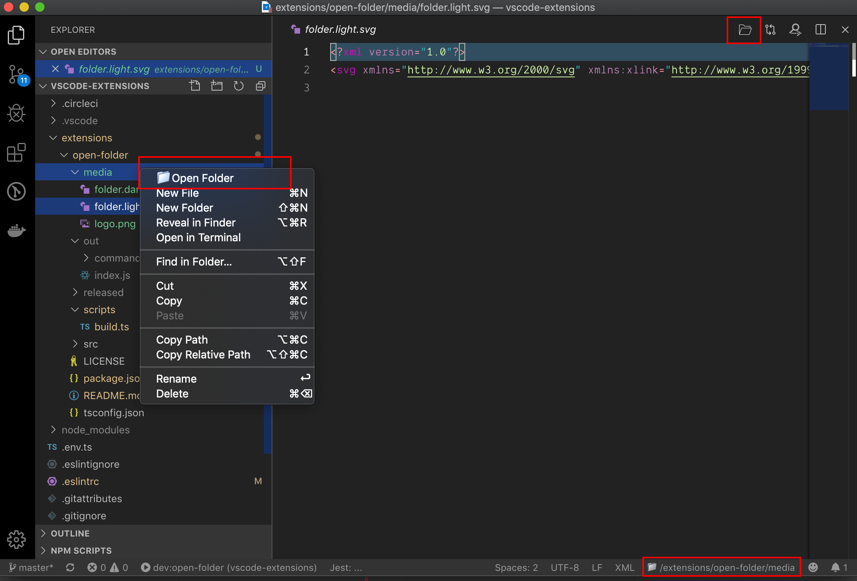Collapse all folders using the Explorer toolbar icon
Image resolution: width=857 pixels, height=581 pixels.
click(x=260, y=86)
